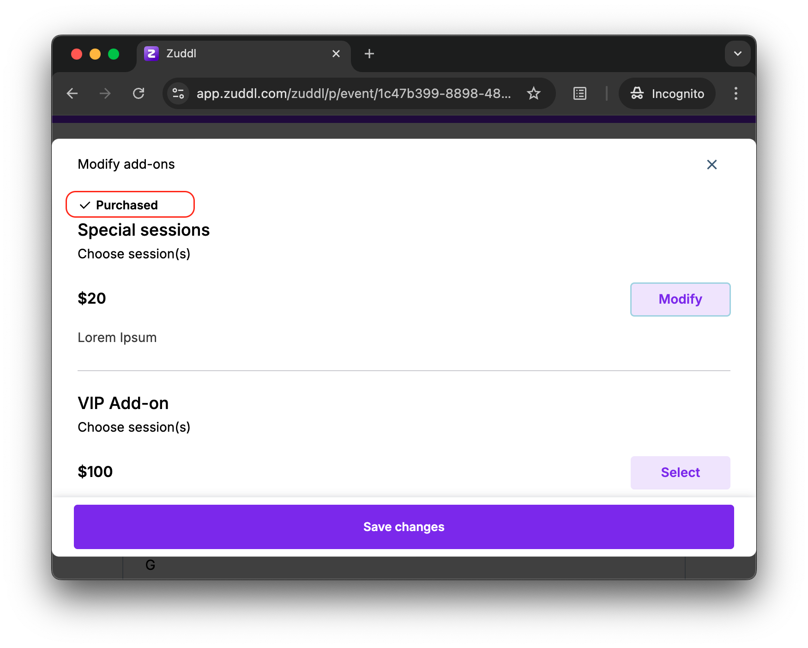Click the green fullscreen window button
This screenshot has height=648, width=808.
click(x=114, y=54)
